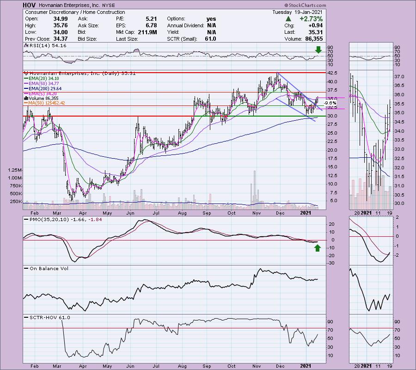Click the -9.6% annotation on price chart
The width and height of the screenshot is (416, 370).
tap(330, 103)
